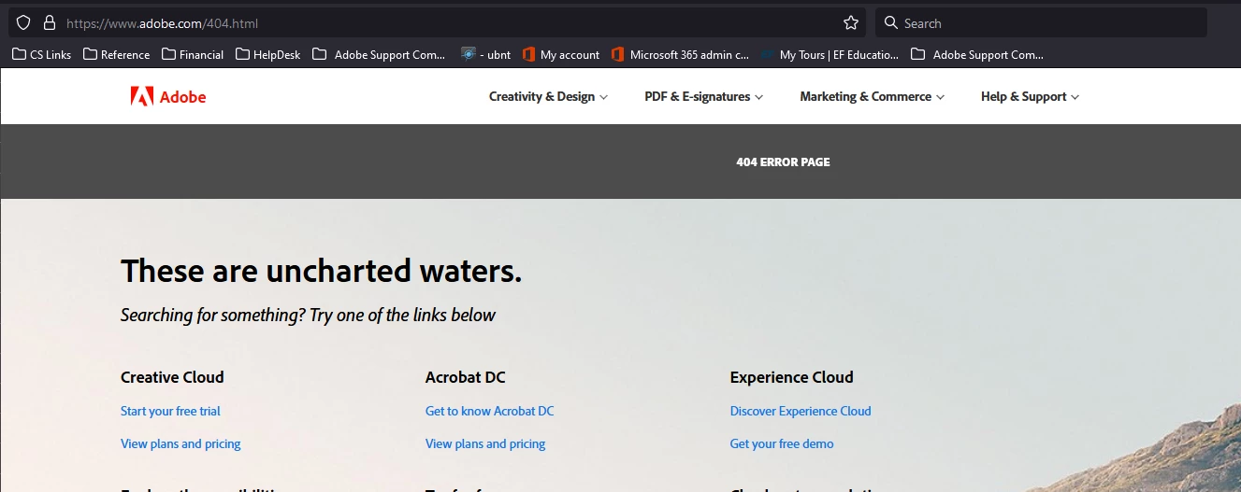The height and width of the screenshot is (492, 1241).
Task: Open Acrobat DC View plans and pricing
Action: click(x=485, y=443)
